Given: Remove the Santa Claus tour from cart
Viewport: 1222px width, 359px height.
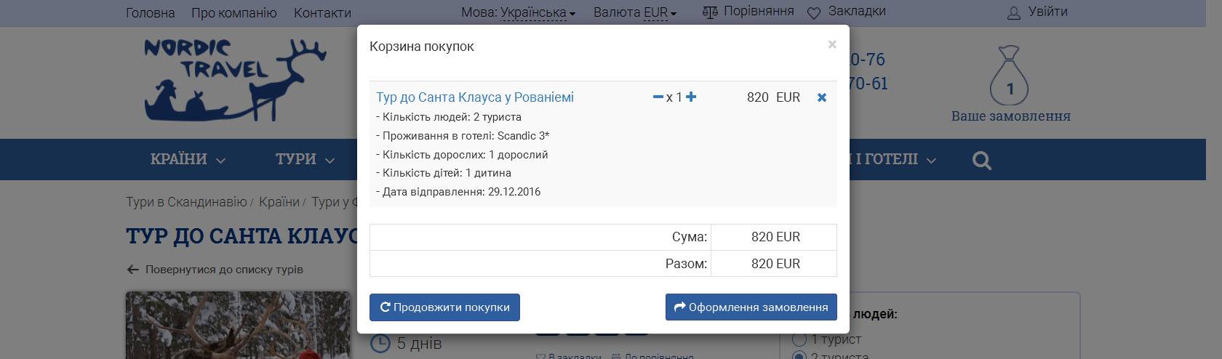Looking at the screenshot, I should (822, 97).
